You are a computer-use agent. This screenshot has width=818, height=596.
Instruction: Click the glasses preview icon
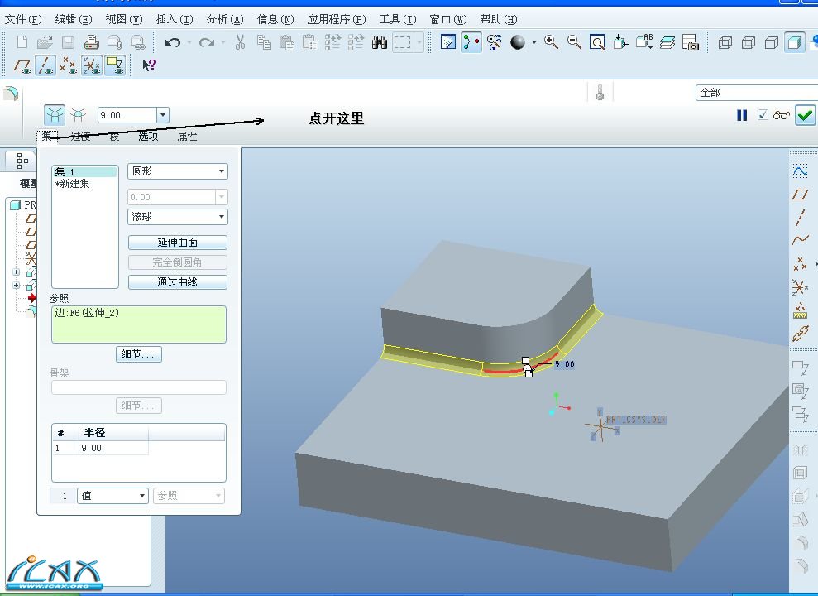coord(782,116)
